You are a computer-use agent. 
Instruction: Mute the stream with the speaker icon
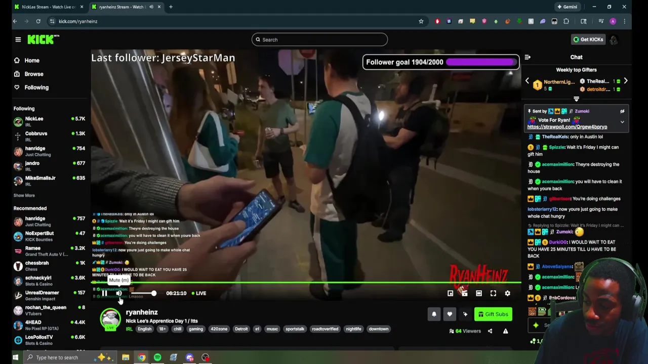(119, 293)
